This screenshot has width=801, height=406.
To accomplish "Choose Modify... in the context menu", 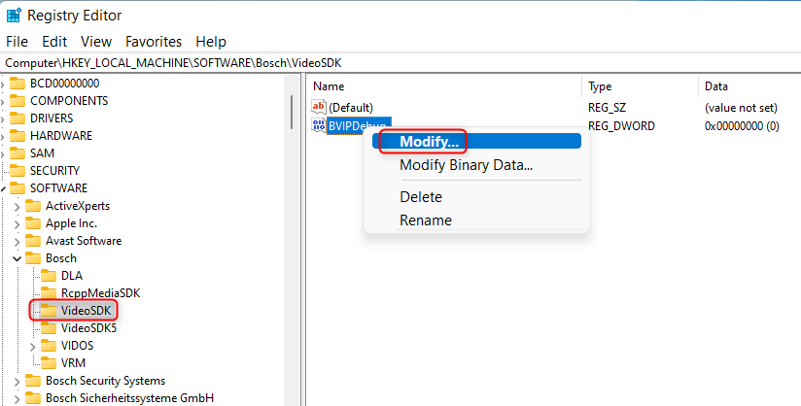I will click(430, 142).
